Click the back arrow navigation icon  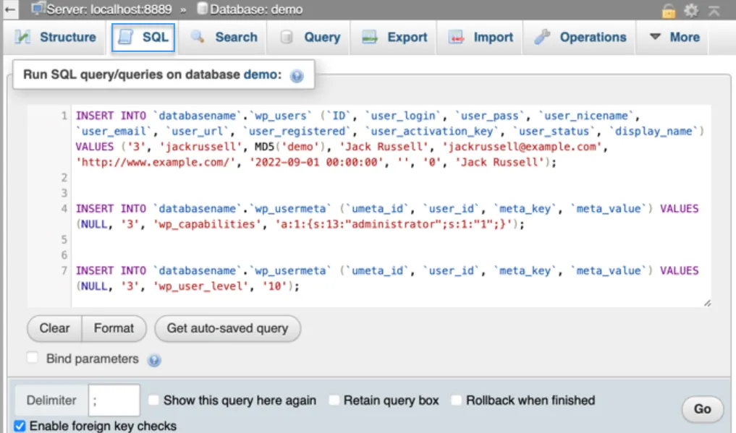[10, 9]
